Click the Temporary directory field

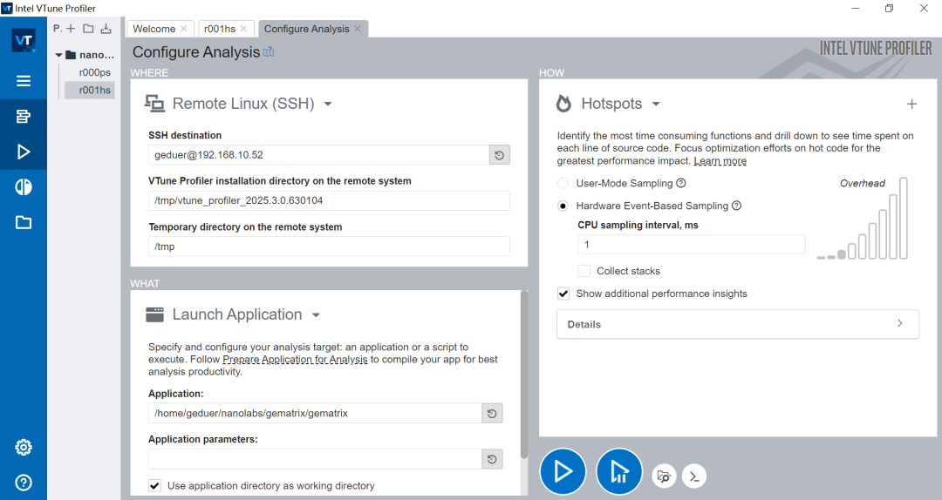point(329,247)
